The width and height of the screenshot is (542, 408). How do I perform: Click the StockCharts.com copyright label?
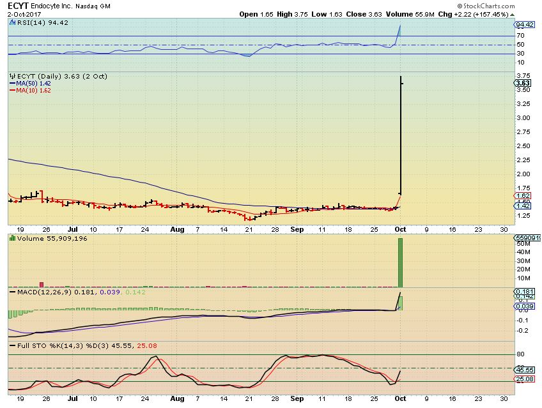click(486, 6)
